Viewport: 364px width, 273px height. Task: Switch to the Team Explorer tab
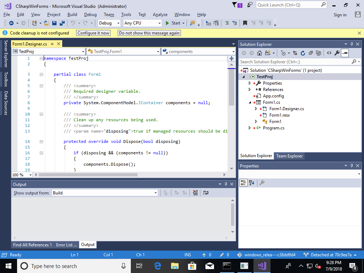point(289,156)
